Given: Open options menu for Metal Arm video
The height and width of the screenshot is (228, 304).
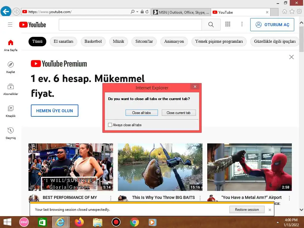Looking at the screenshot, I should (x=289, y=198).
